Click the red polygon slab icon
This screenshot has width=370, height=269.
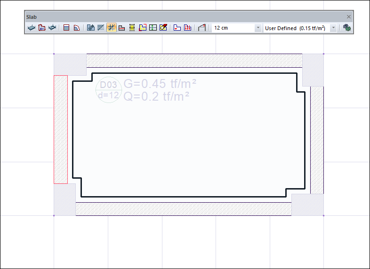(42, 28)
